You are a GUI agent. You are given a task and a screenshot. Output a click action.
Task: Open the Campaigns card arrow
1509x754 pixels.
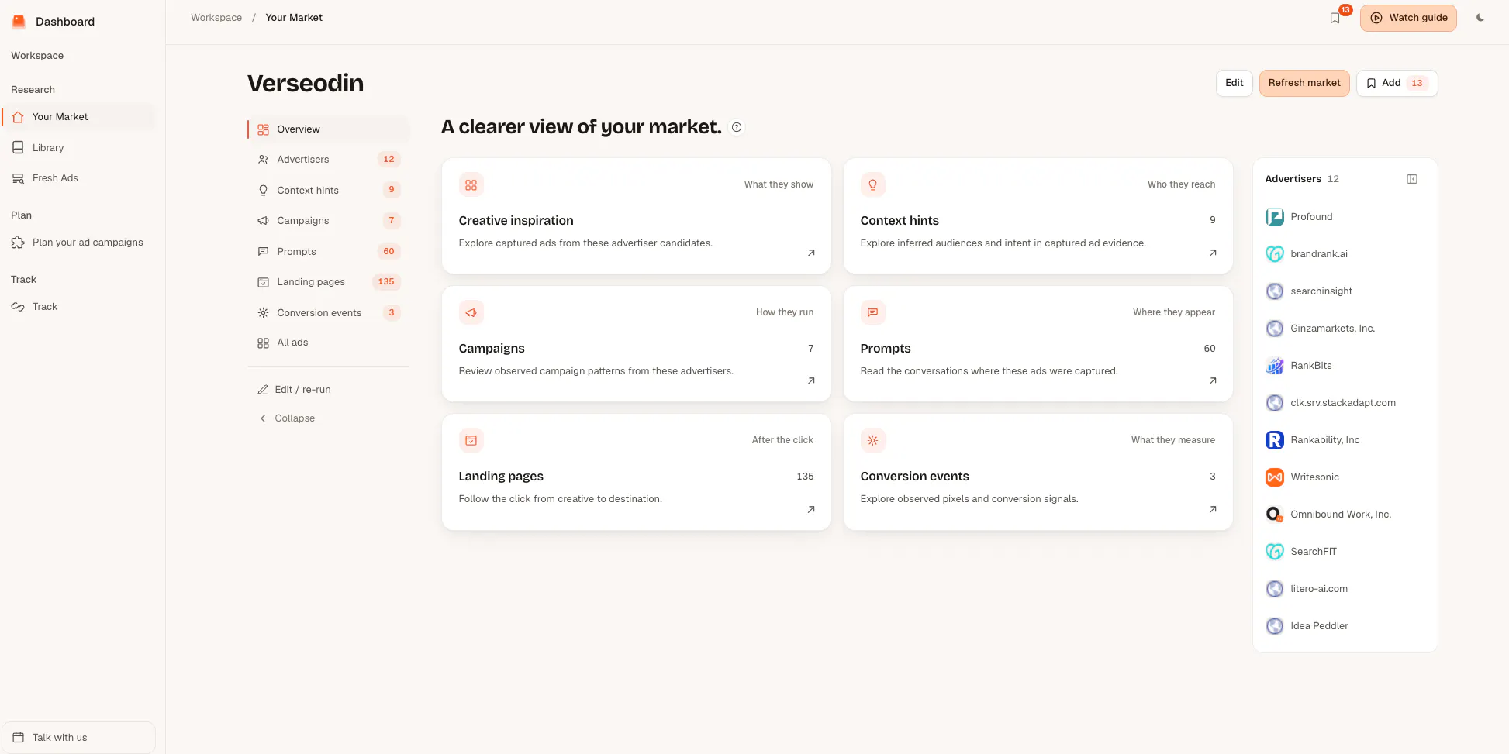811,381
